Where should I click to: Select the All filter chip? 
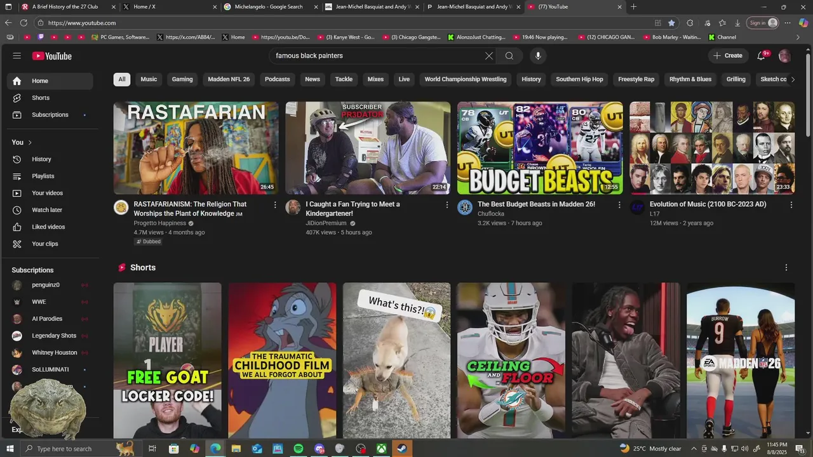point(122,79)
